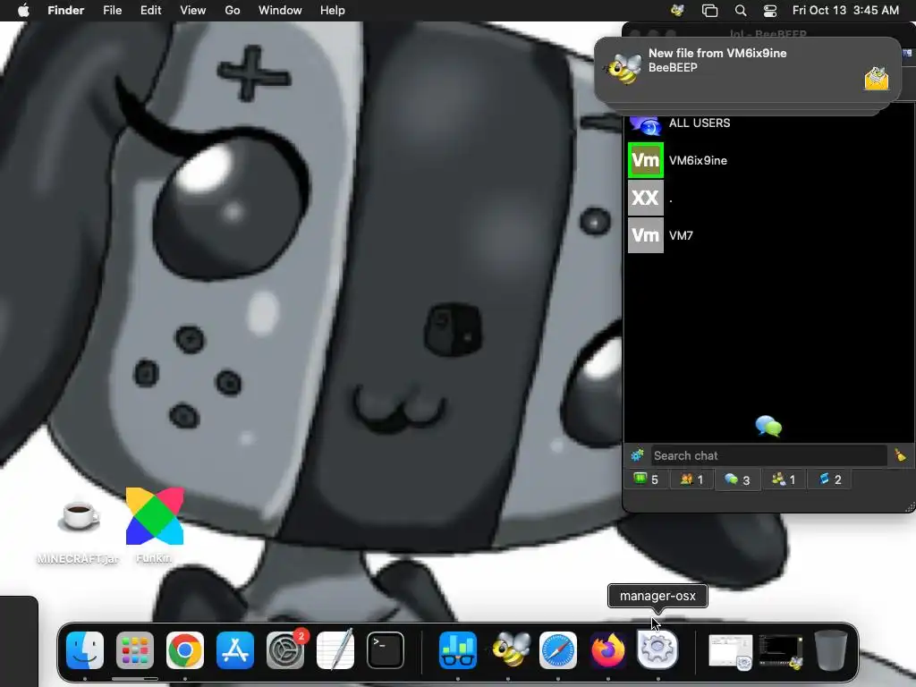Click the envelope icon in BeeBEEP notification

click(877, 79)
